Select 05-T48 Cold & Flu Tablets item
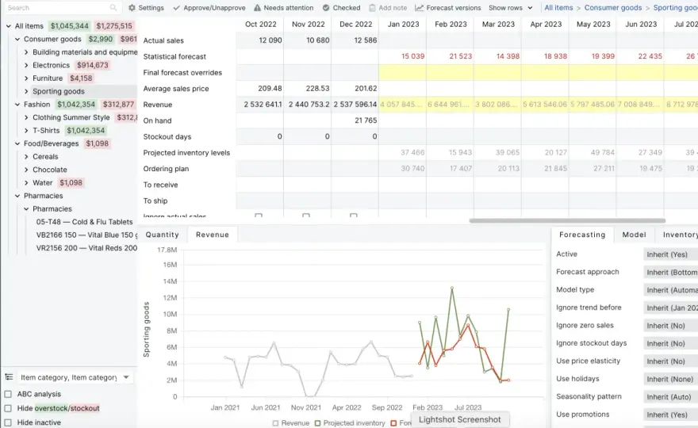This screenshot has height=428, width=698. click(84, 222)
